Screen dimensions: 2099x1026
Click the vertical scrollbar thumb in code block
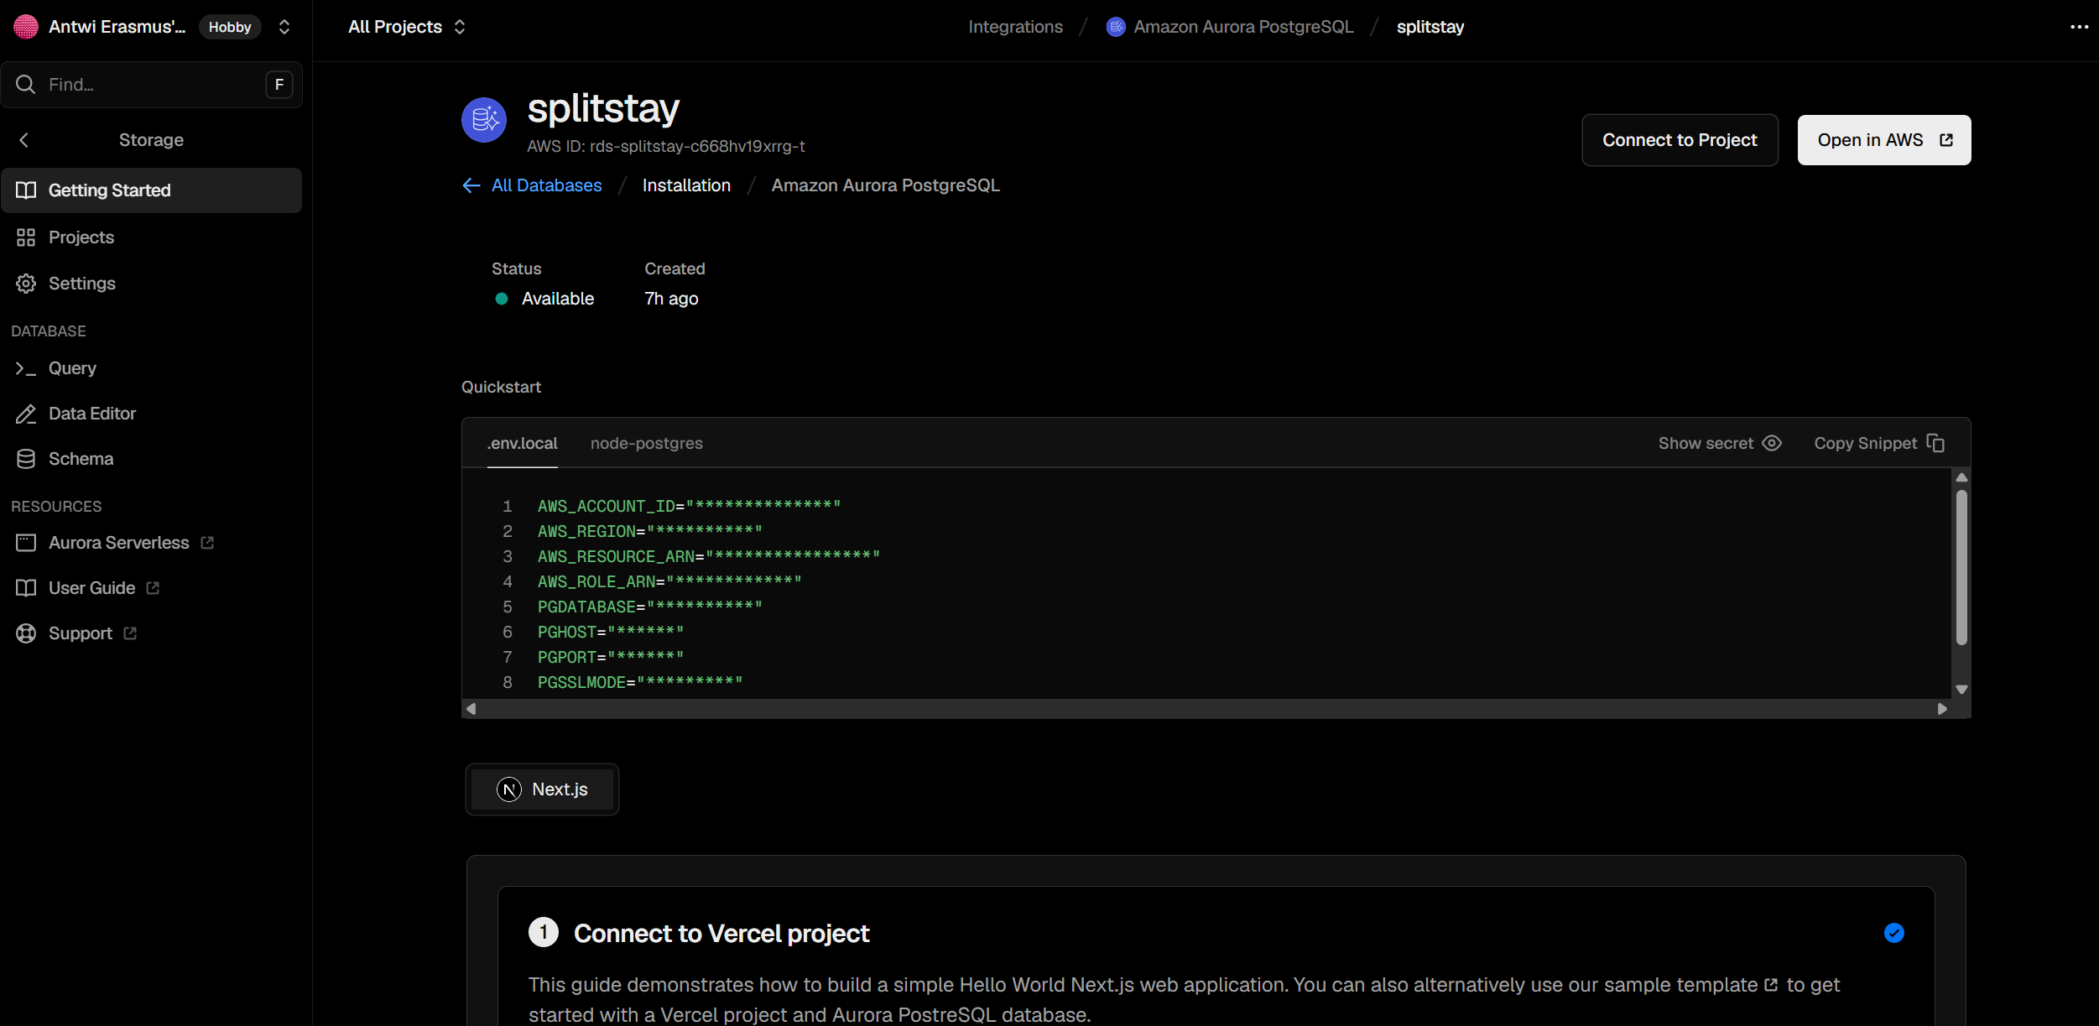coord(1961,567)
